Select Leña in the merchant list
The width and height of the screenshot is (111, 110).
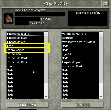(25, 46)
